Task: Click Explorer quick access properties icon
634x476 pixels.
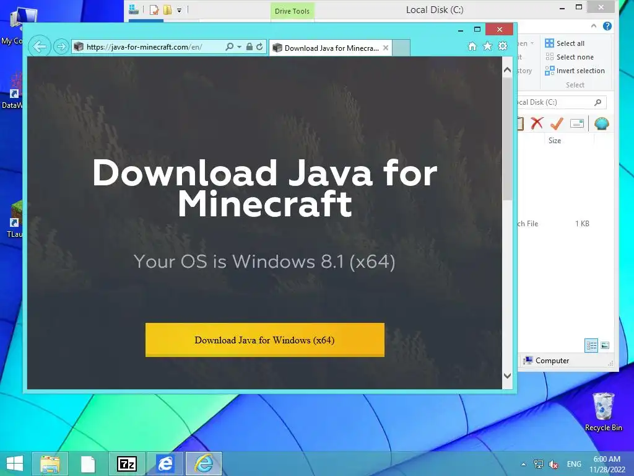Action: [x=154, y=10]
